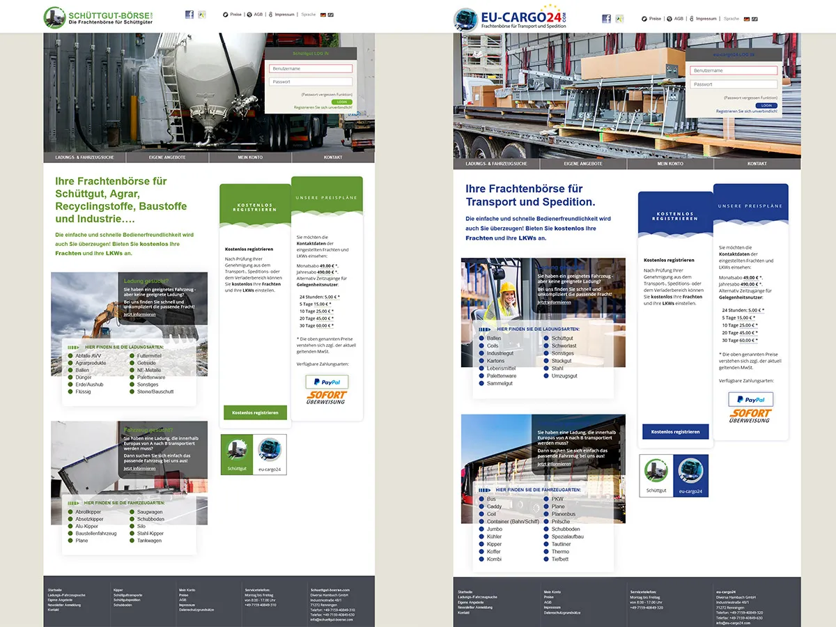Click Sofort Überweisung logo on EU-Cargo24 page
Image resolution: width=836 pixels, height=627 pixels.
[x=750, y=416]
